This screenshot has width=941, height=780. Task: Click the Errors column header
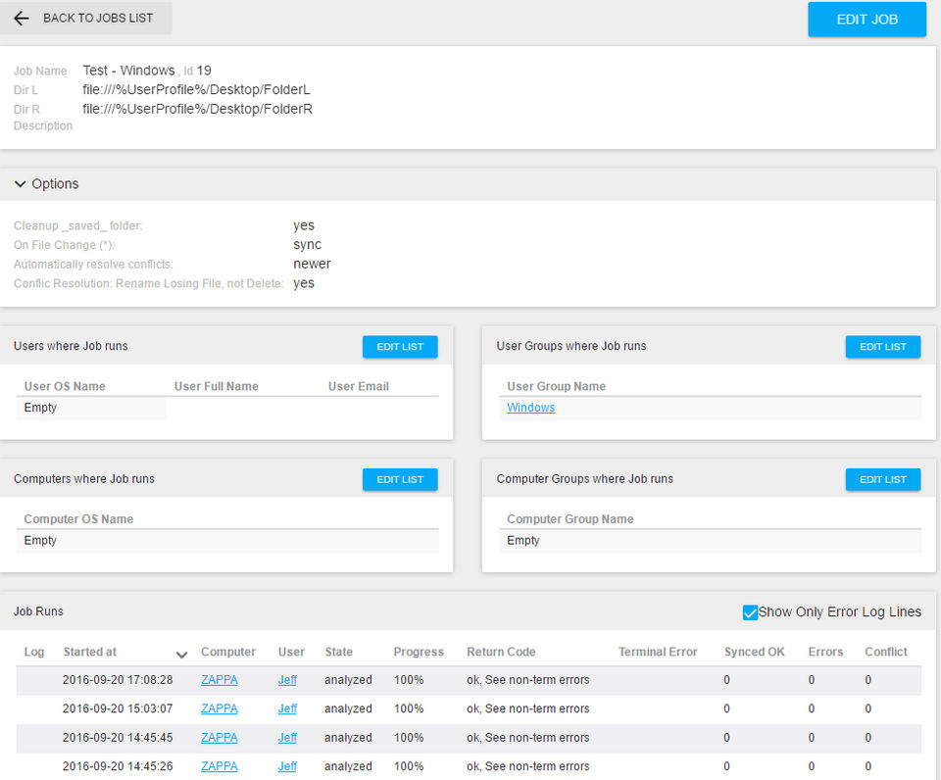pos(825,652)
